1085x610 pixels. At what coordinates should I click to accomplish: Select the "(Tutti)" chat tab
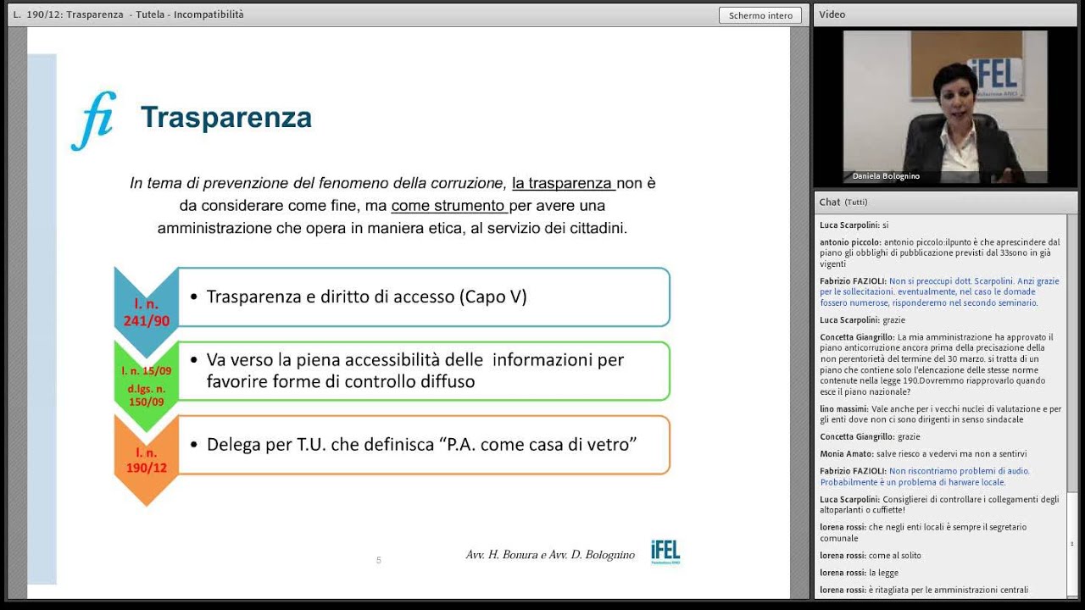click(856, 202)
